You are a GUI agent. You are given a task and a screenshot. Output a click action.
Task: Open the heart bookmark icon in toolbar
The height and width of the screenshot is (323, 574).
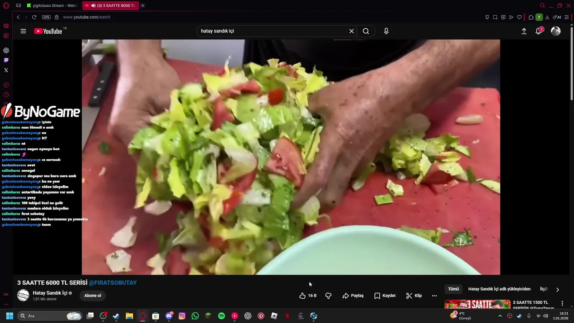[519, 17]
